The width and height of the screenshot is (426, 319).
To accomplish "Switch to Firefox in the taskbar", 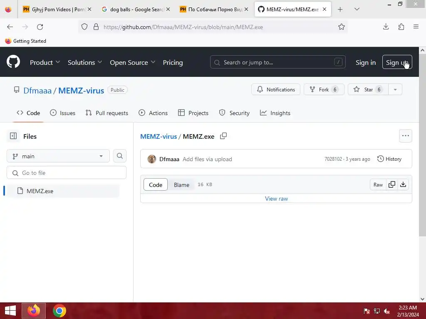I will tap(34, 311).
